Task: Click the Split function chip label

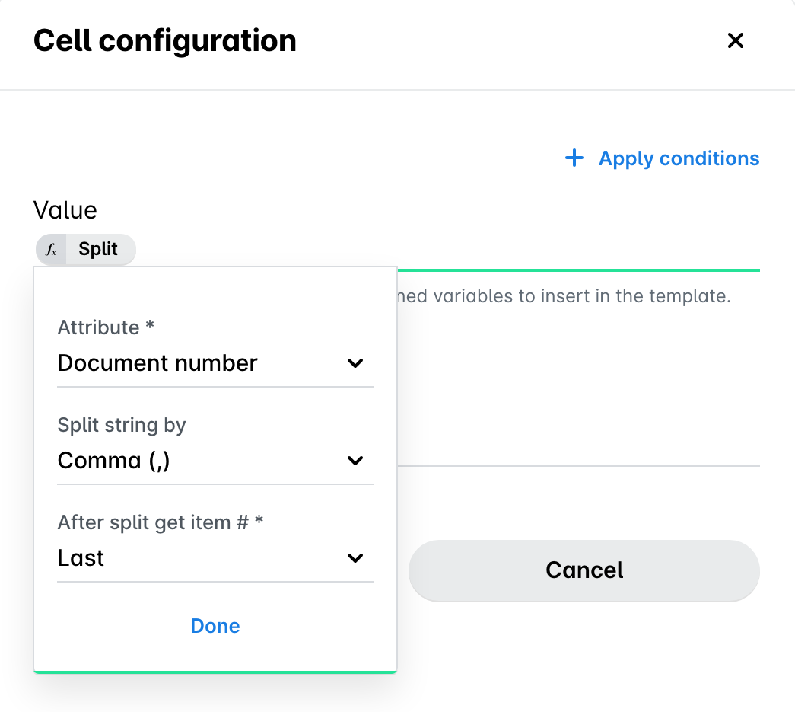Action: point(98,249)
